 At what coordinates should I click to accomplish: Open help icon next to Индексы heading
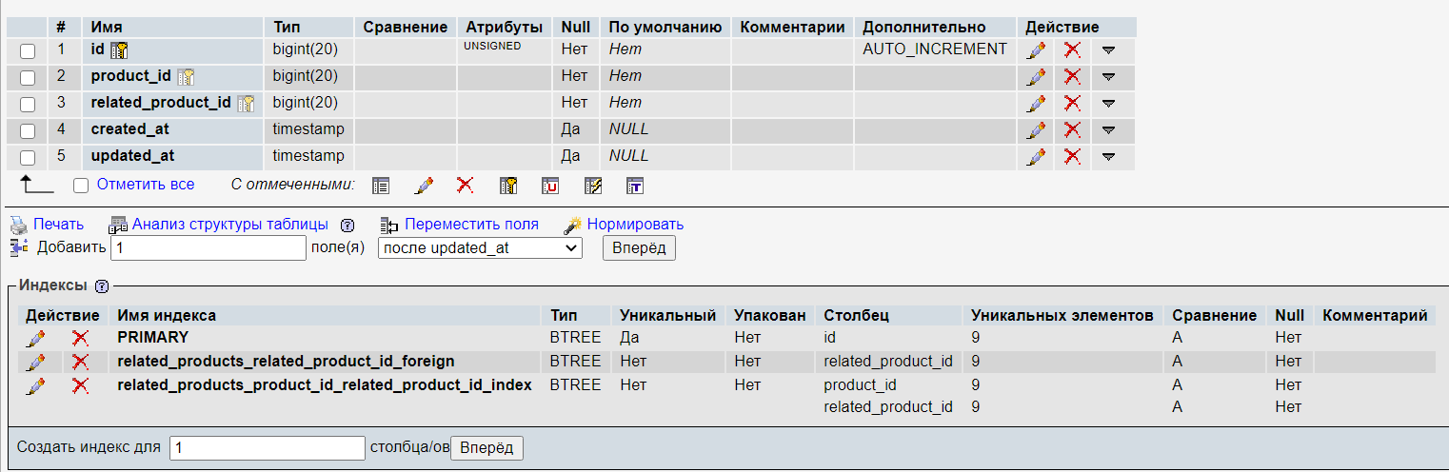(x=102, y=285)
